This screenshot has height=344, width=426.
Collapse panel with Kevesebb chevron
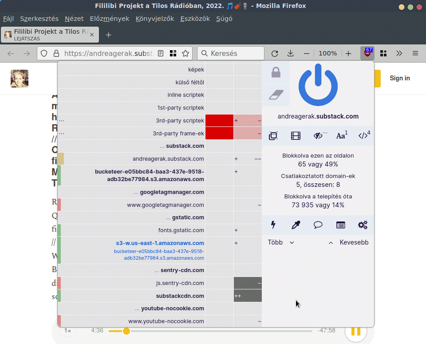click(x=349, y=242)
